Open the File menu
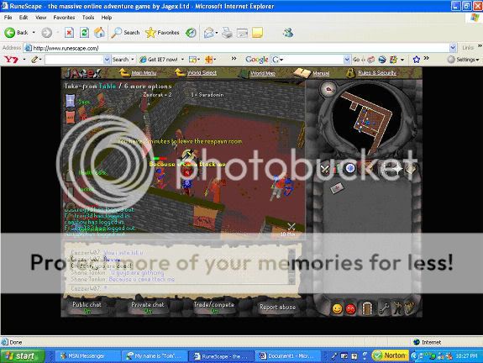Image resolution: width=483 pixels, height=363 pixels. [x=8, y=18]
